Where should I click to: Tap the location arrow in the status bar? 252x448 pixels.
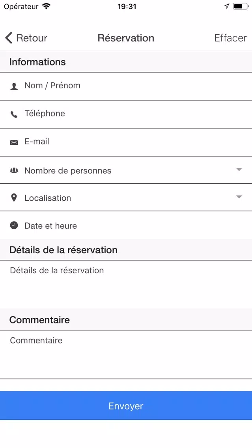coord(227,6)
